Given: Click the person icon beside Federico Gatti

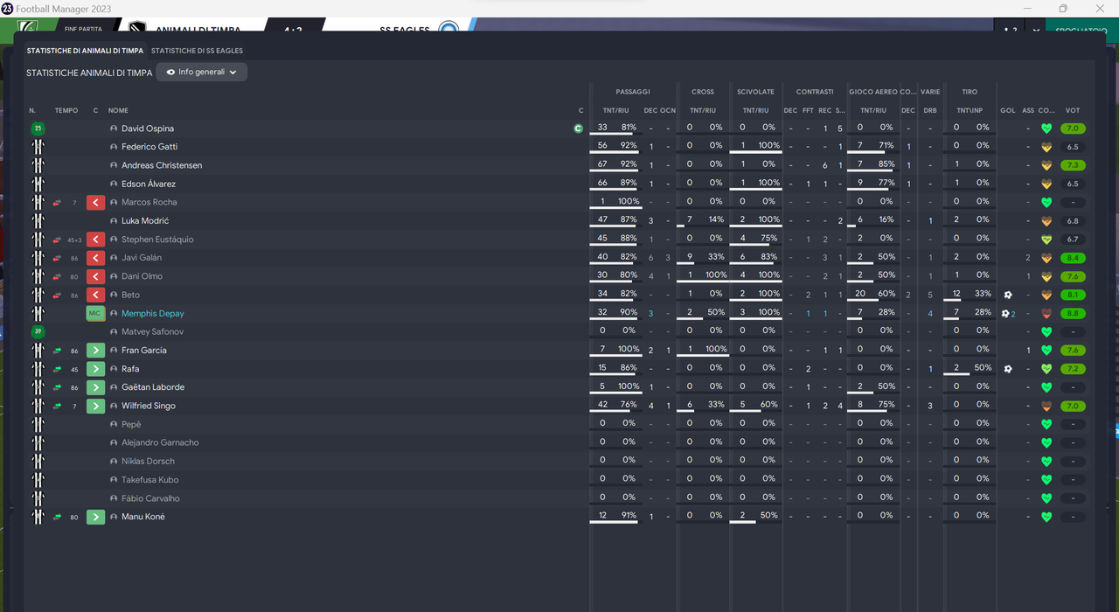Looking at the screenshot, I should pos(114,147).
